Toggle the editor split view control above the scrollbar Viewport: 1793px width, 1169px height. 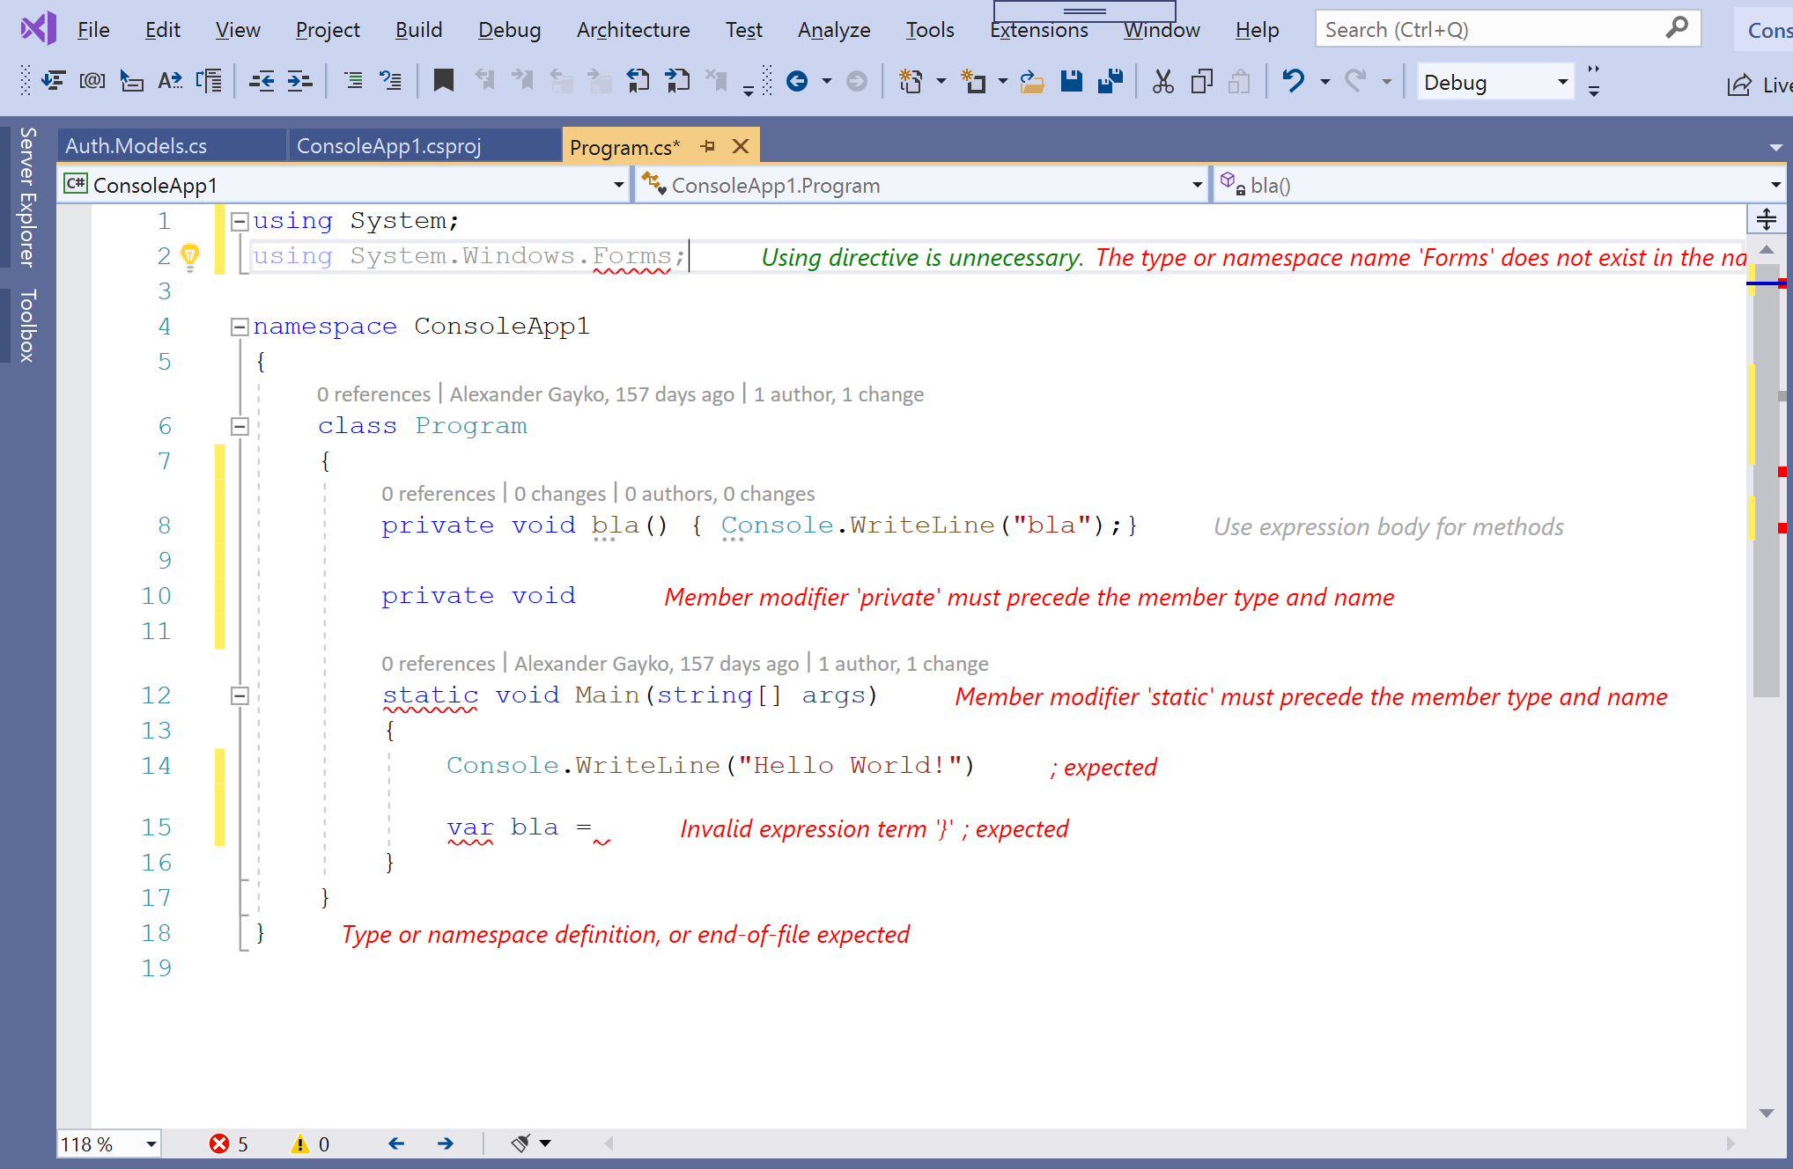1767,218
